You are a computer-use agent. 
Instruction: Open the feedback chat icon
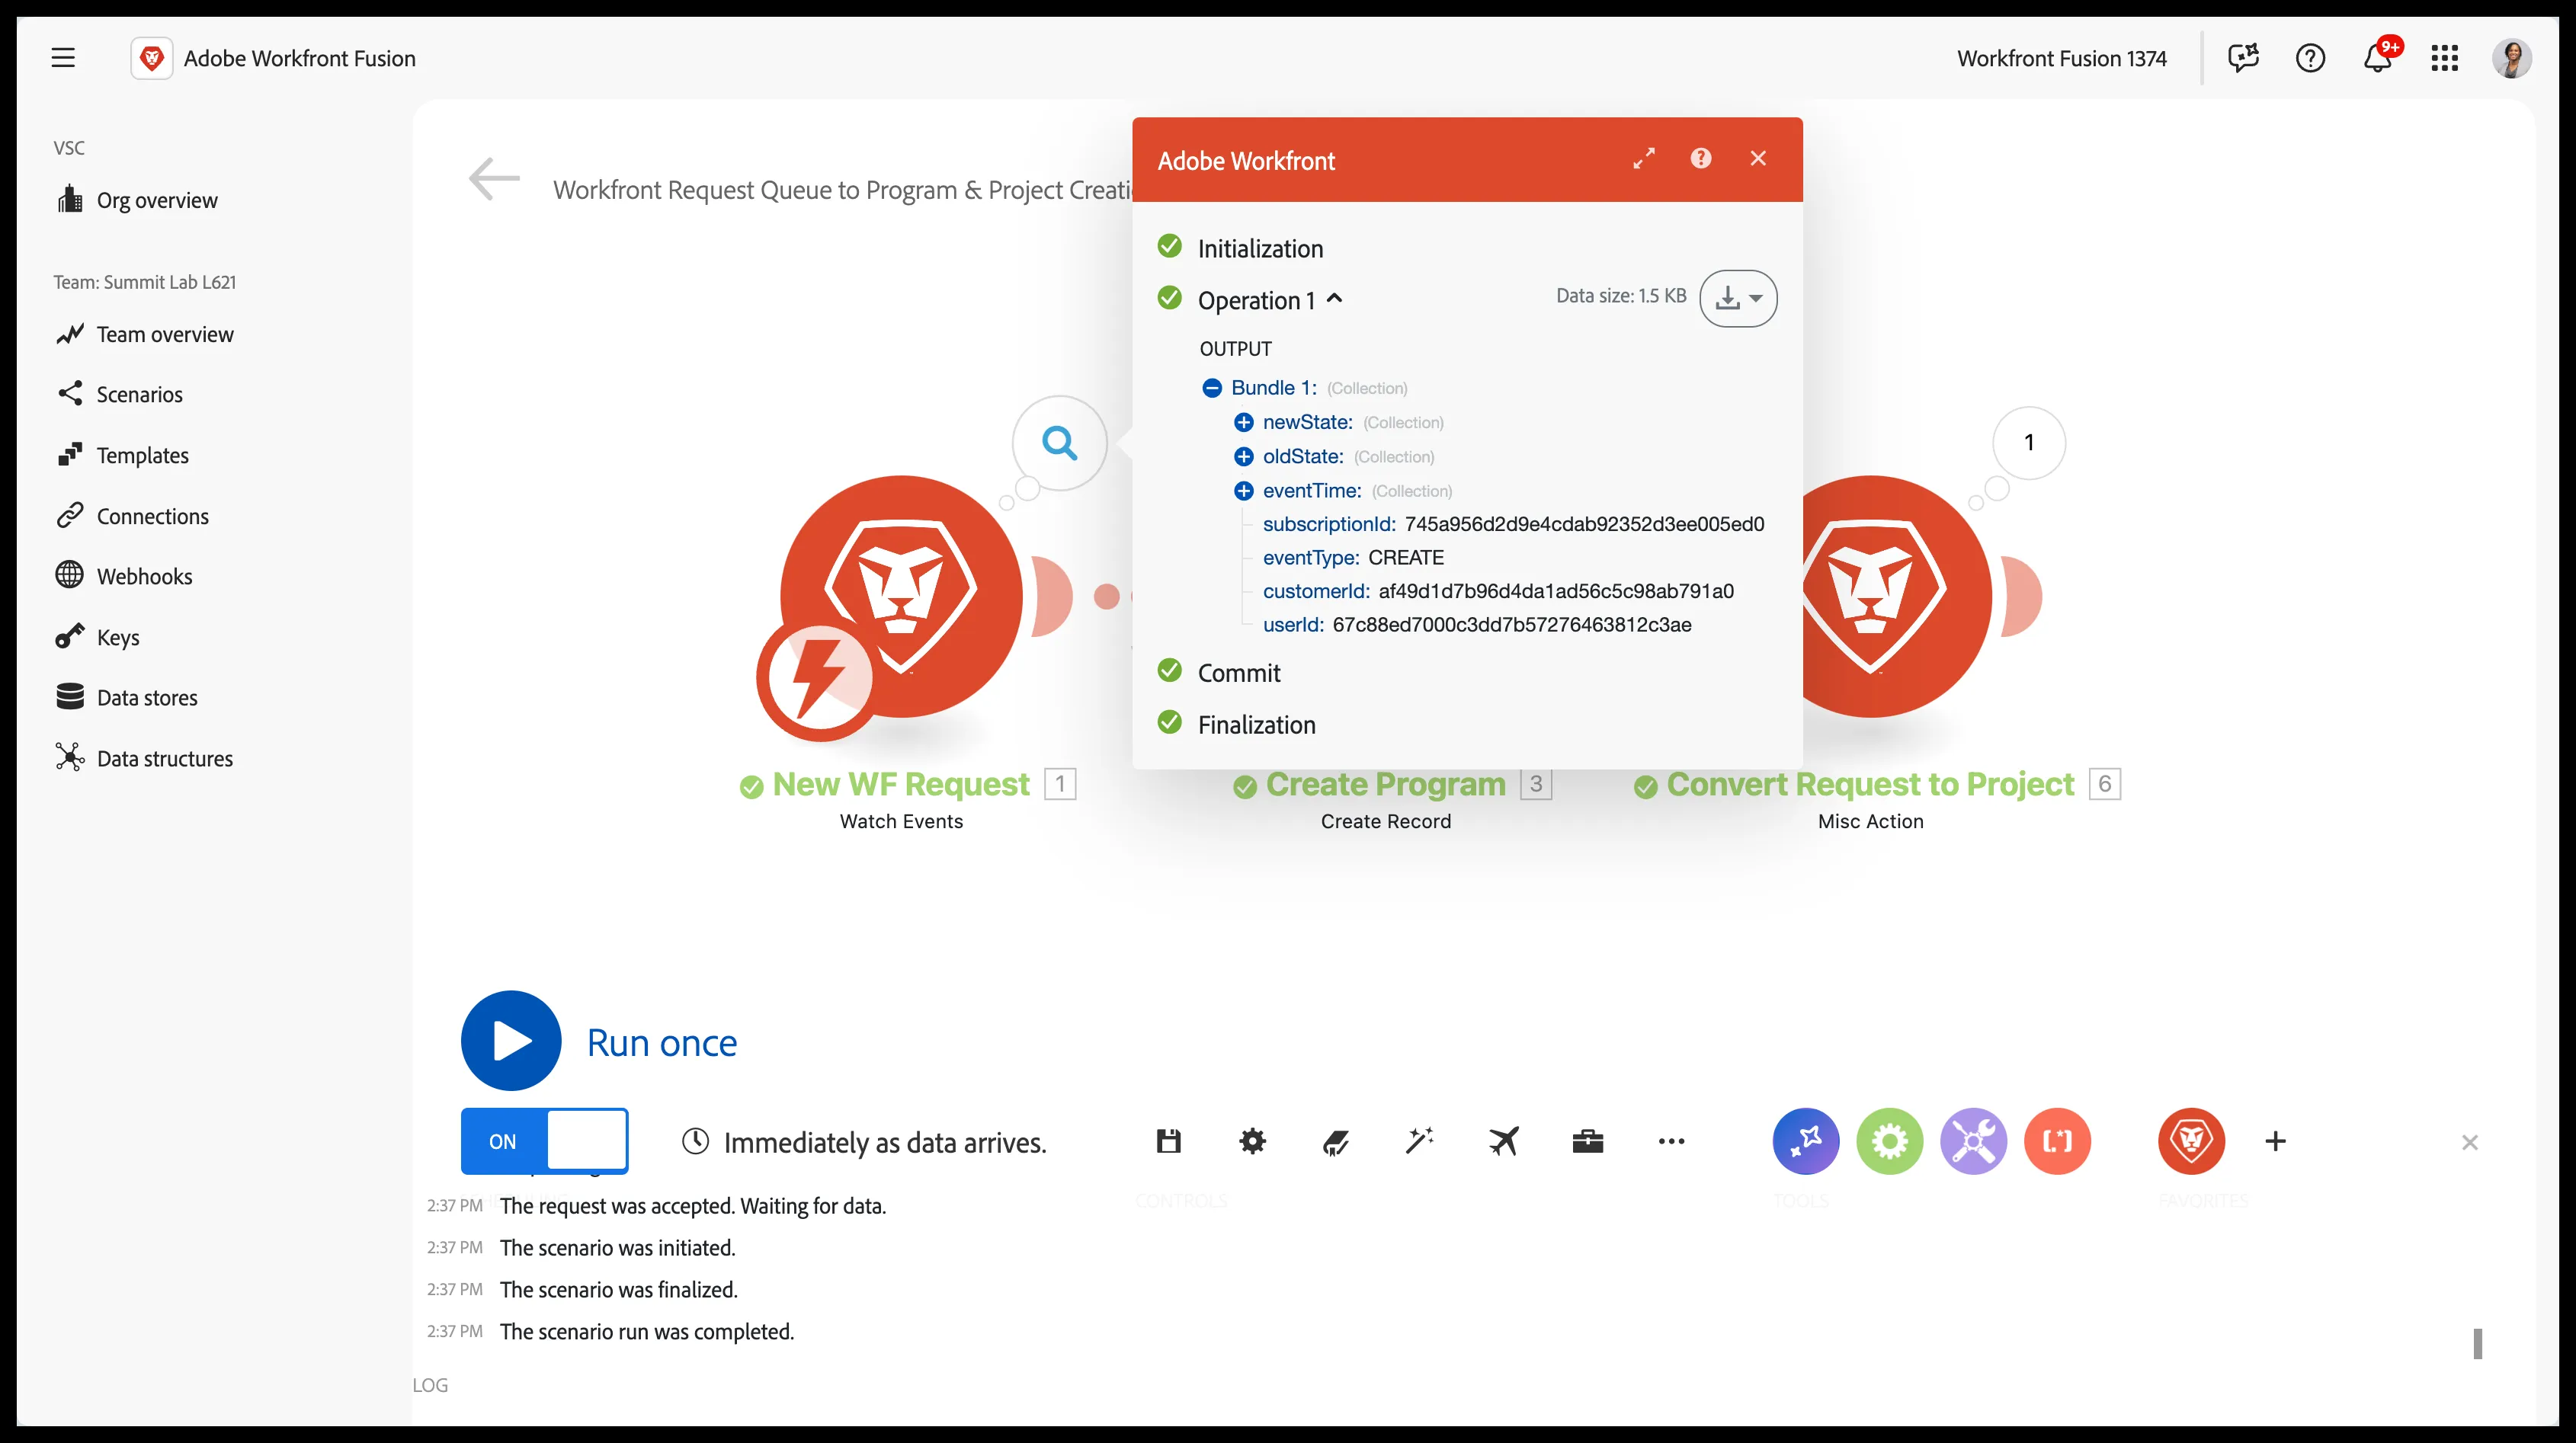pos(2243,58)
